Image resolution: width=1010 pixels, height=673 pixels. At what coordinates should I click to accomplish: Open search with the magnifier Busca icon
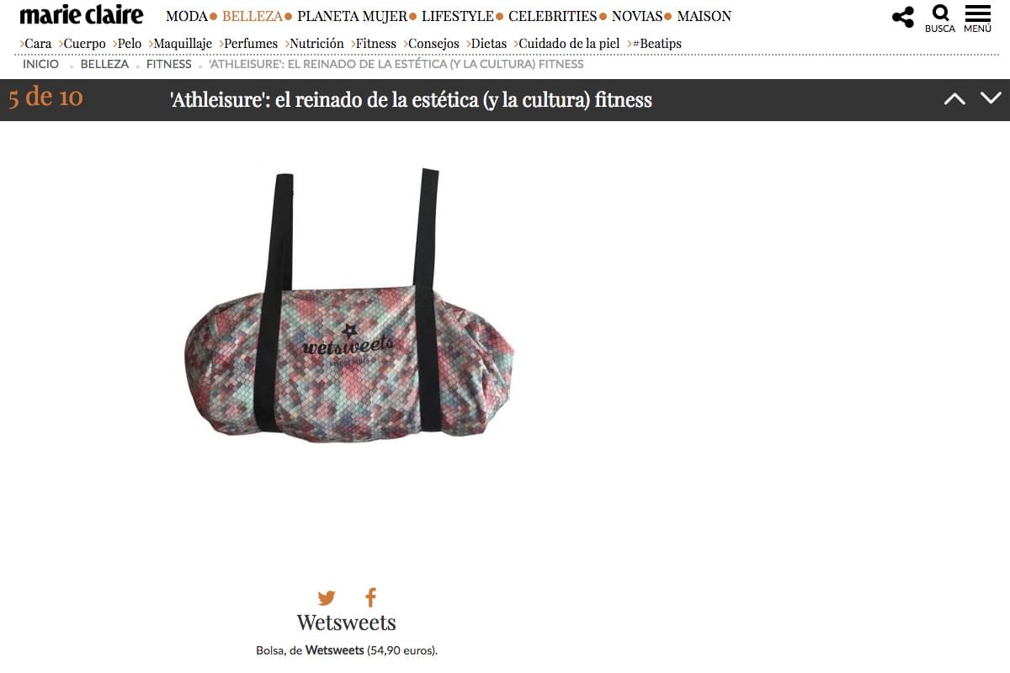coord(940,19)
